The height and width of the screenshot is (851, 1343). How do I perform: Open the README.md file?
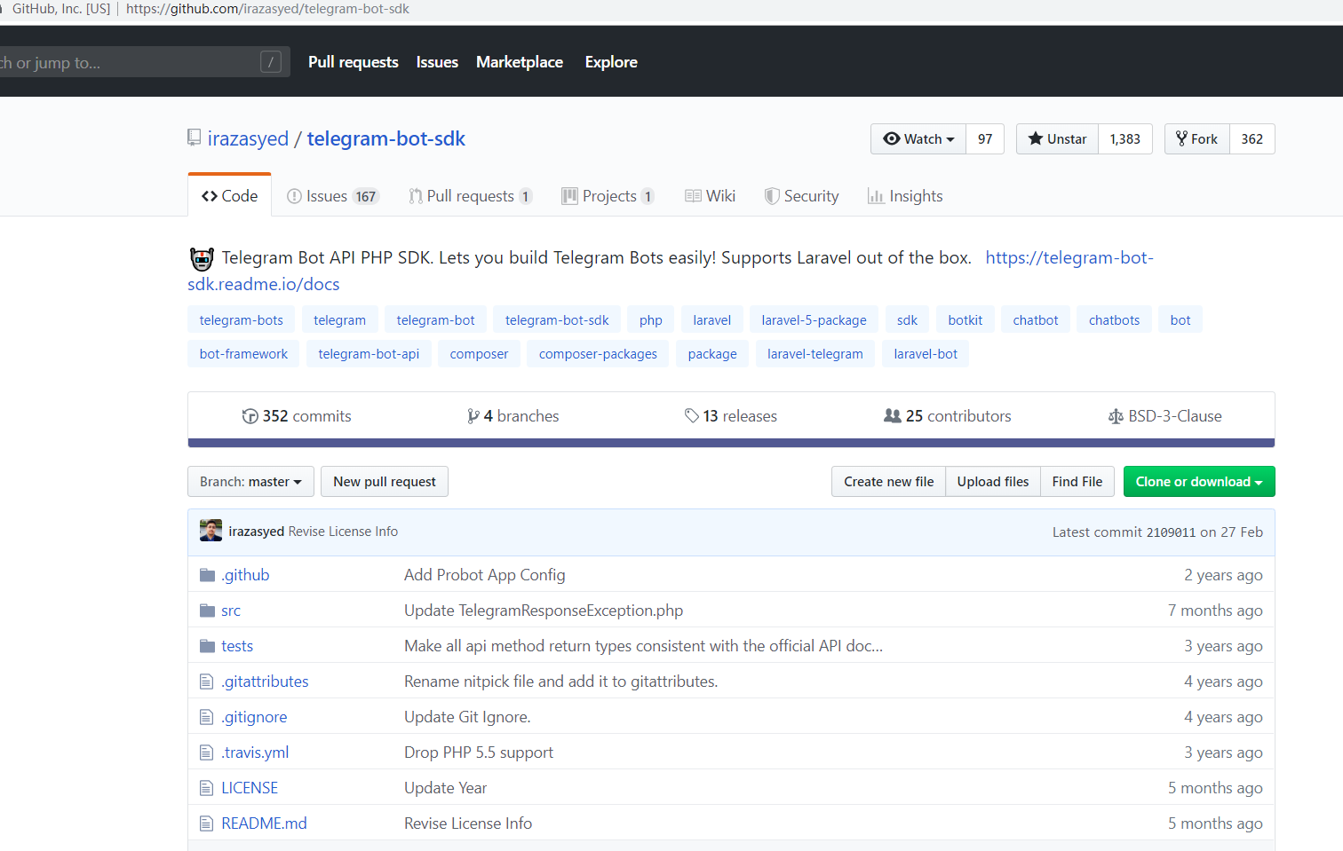264,823
